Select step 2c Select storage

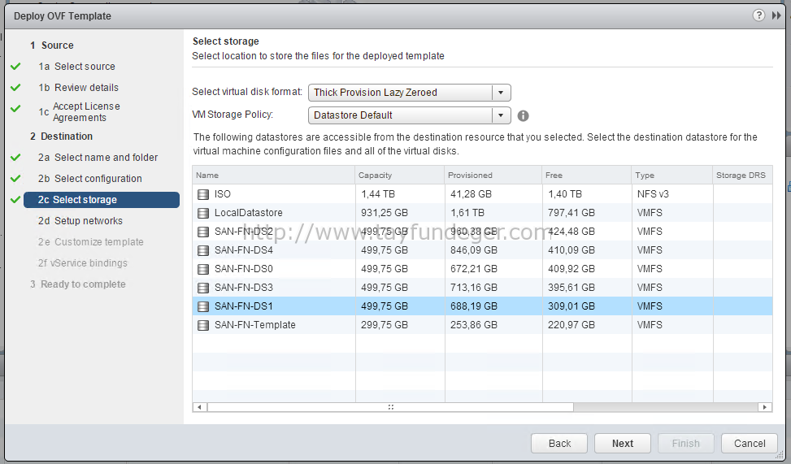(102, 200)
